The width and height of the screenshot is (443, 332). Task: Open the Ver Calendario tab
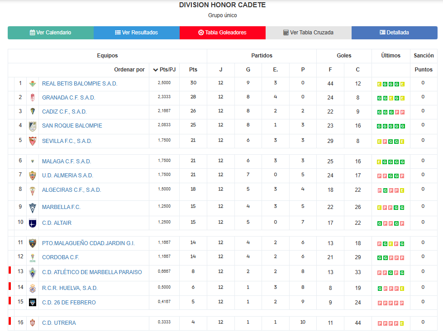(x=51, y=33)
